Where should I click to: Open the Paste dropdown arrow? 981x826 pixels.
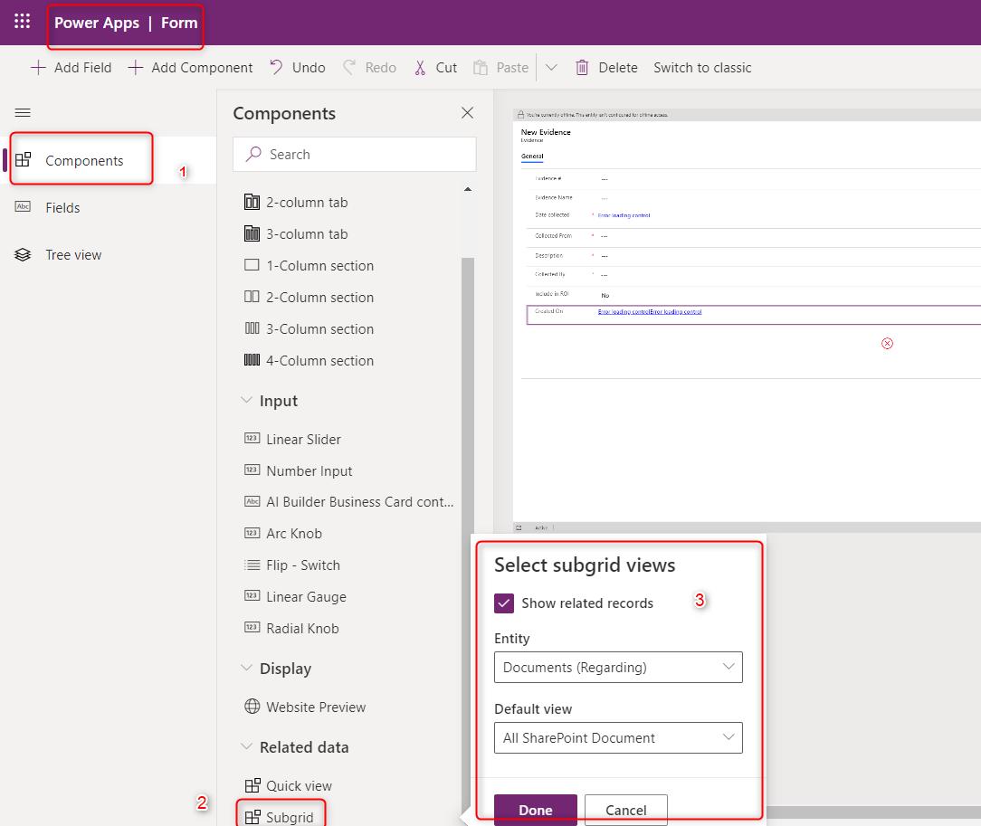pos(552,67)
